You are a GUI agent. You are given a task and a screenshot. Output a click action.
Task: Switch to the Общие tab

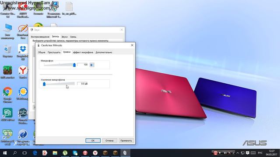click(x=42, y=52)
